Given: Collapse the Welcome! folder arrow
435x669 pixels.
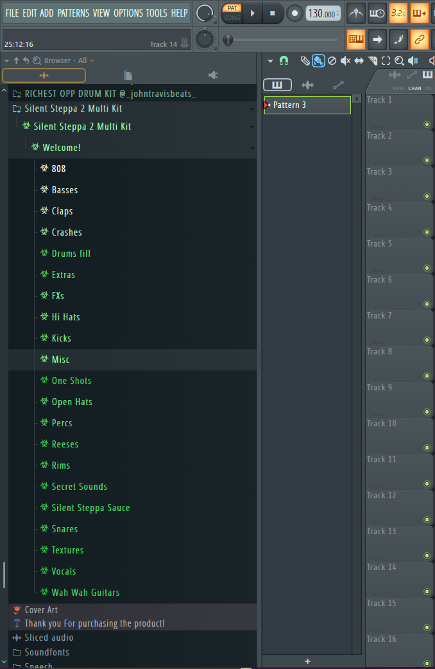Looking at the screenshot, I should (x=252, y=148).
